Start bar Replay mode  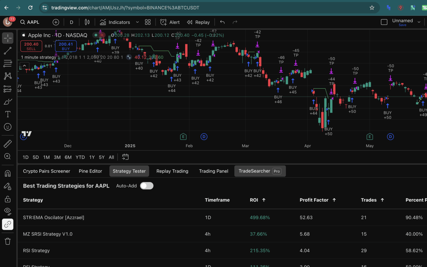(198, 22)
